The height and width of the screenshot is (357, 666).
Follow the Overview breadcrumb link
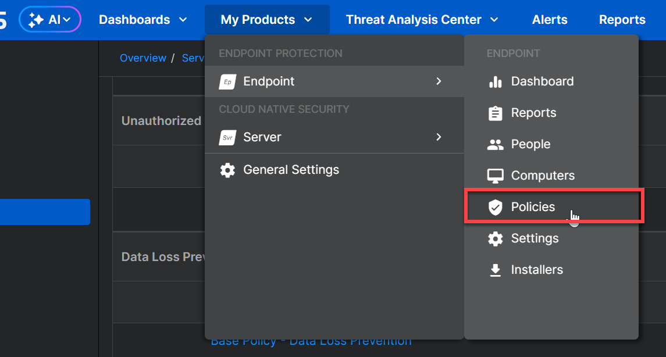coord(143,58)
